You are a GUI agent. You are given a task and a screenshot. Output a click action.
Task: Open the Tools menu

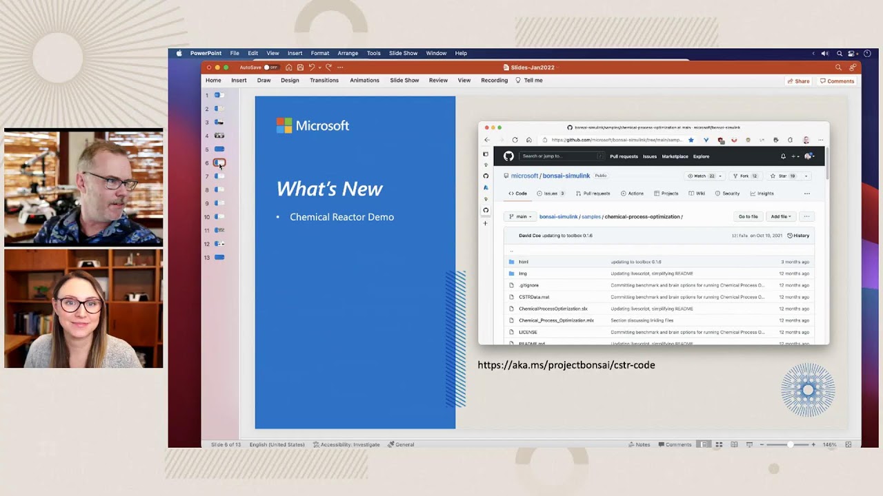pos(374,53)
